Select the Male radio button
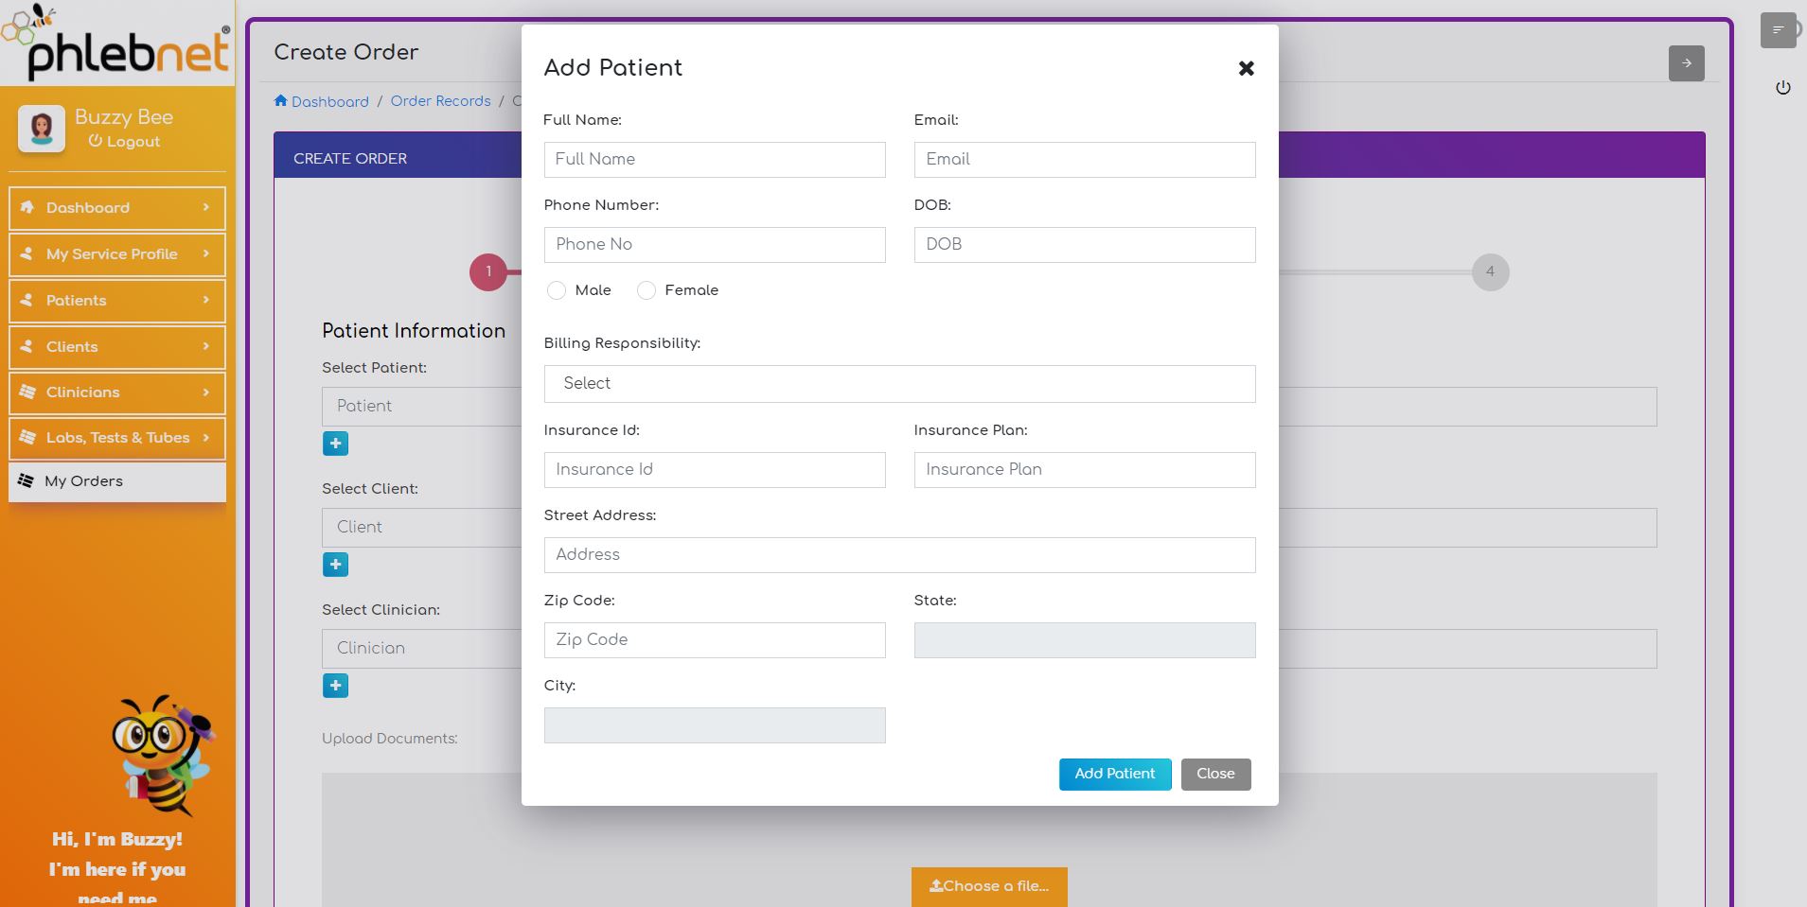1807x907 pixels. pyautogui.click(x=557, y=290)
